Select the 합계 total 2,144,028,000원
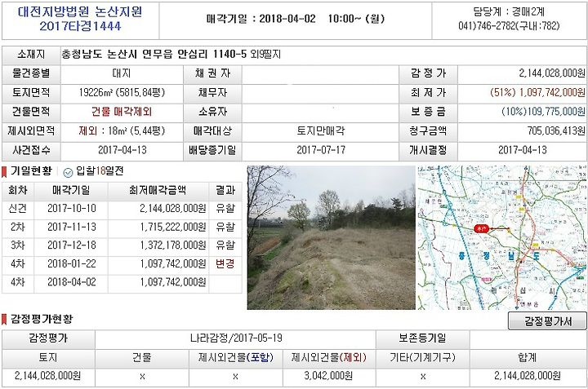The width and height of the screenshot is (588, 389). tap(528, 376)
